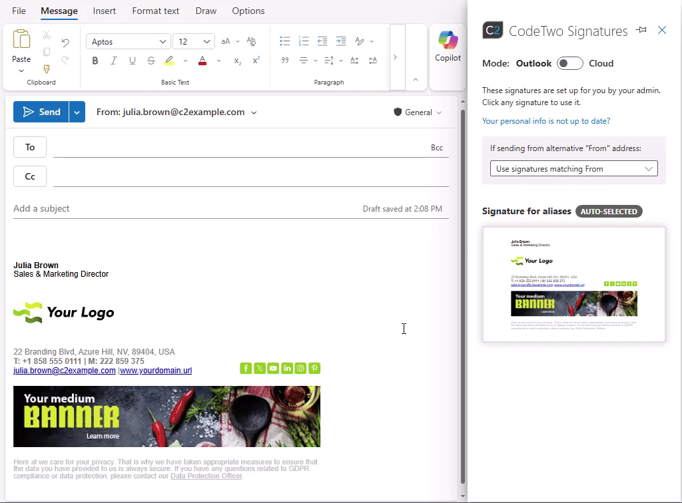Image resolution: width=682 pixels, height=503 pixels.
Task: Click the Cut scissors icon
Action: tap(47, 35)
